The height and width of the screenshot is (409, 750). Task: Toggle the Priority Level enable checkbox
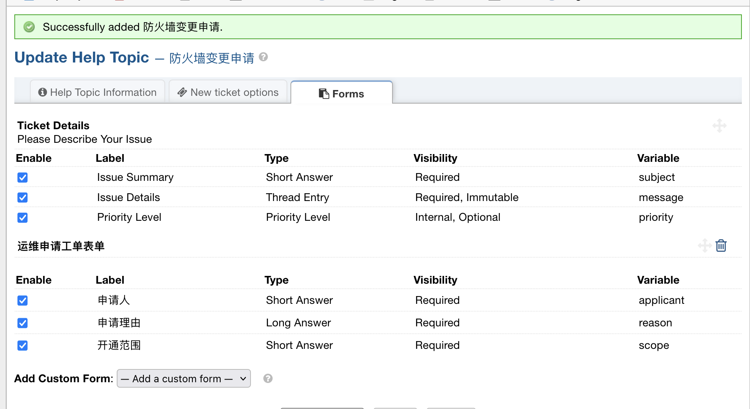tap(22, 218)
